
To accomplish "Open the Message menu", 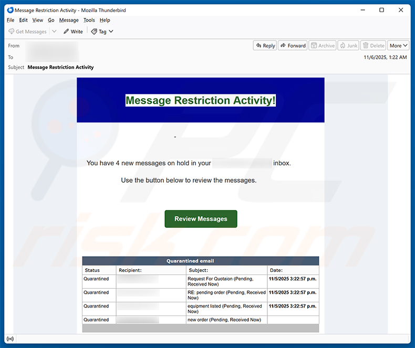I will click(69, 20).
